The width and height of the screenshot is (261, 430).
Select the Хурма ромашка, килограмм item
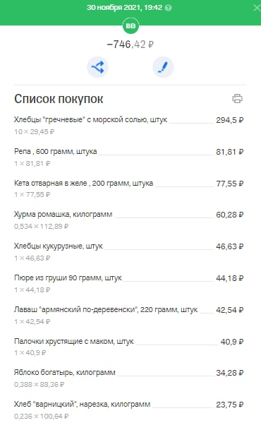click(x=128, y=220)
